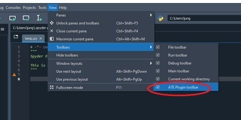The height and width of the screenshot is (120, 241).
Task: Open the Help menu
Action: (x=63, y=8)
